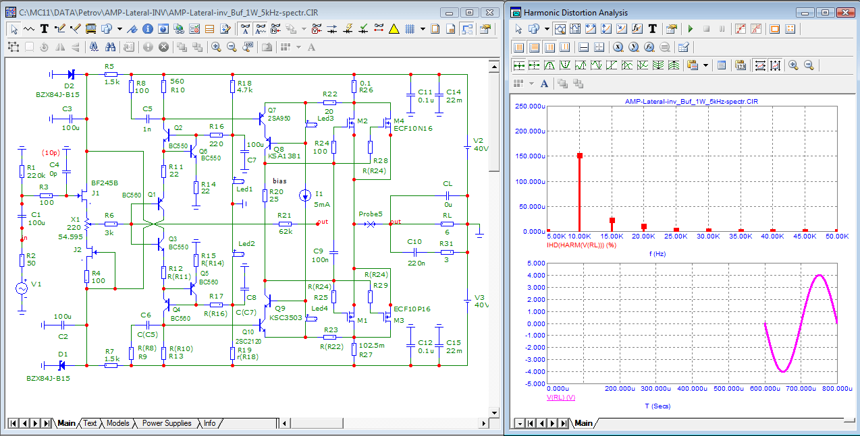Zoom in on the schematic with magnifier plus
This screenshot has width=860, height=436.
(x=215, y=46)
